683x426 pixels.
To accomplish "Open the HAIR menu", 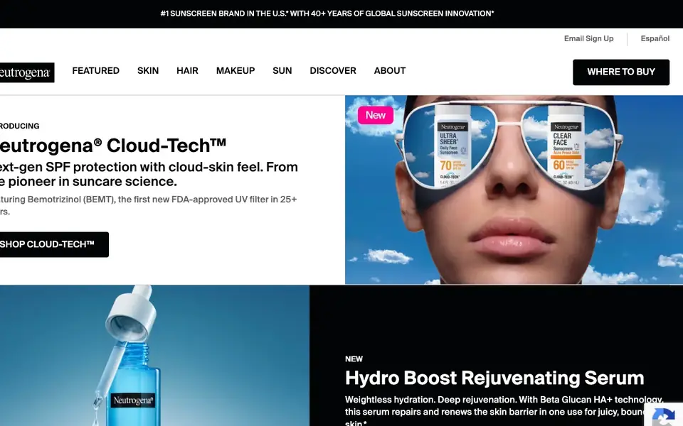I will (x=187, y=70).
